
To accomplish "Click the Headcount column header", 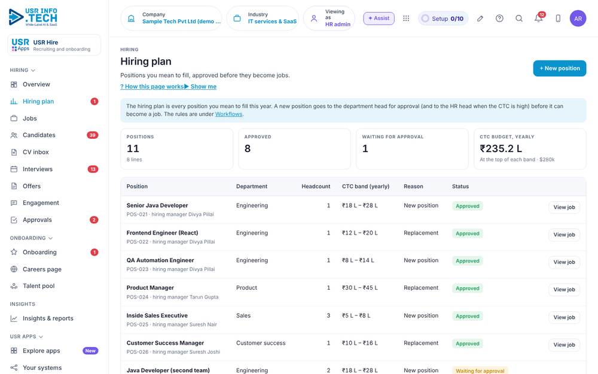I will [x=316, y=187].
